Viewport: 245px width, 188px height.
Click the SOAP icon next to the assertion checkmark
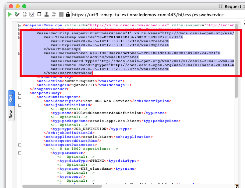(x=25, y=14)
